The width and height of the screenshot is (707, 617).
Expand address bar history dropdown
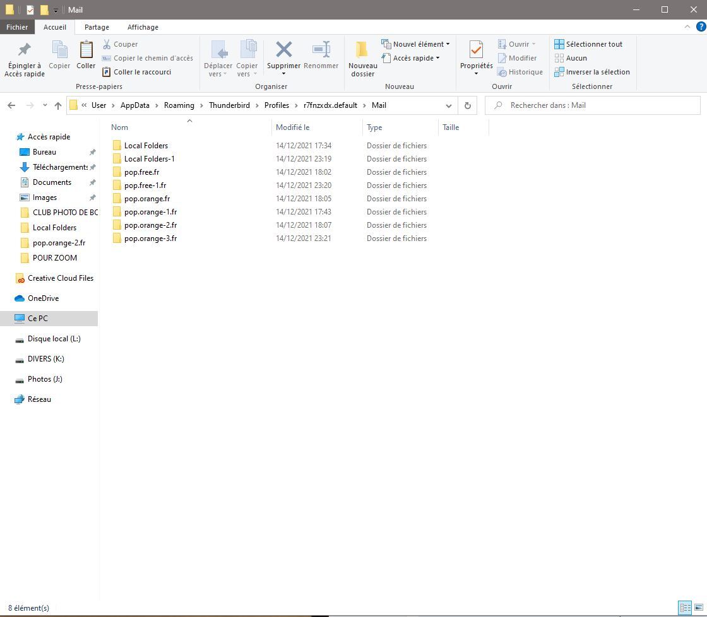[449, 105]
